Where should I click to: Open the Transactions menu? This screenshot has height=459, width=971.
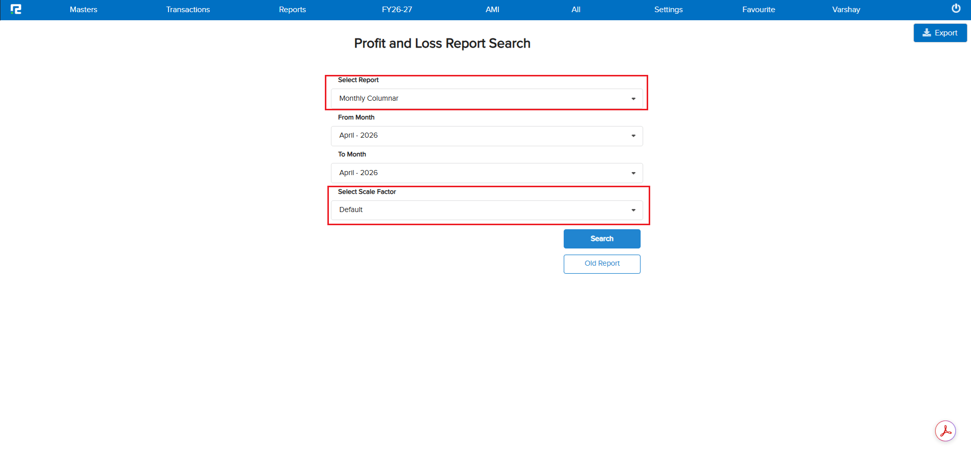[188, 10]
